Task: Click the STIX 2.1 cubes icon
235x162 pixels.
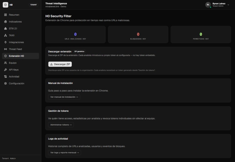Action: pyautogui.click(x=6, y=29)
